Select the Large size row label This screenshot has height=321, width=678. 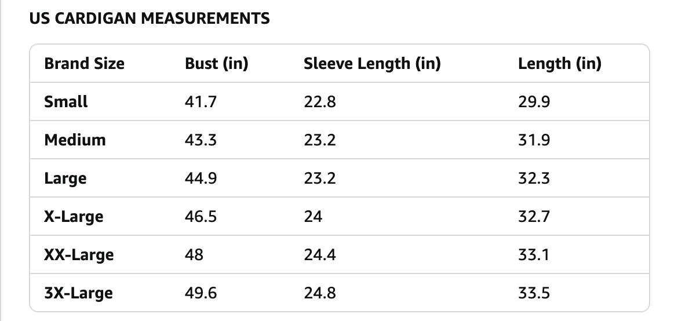65,178
